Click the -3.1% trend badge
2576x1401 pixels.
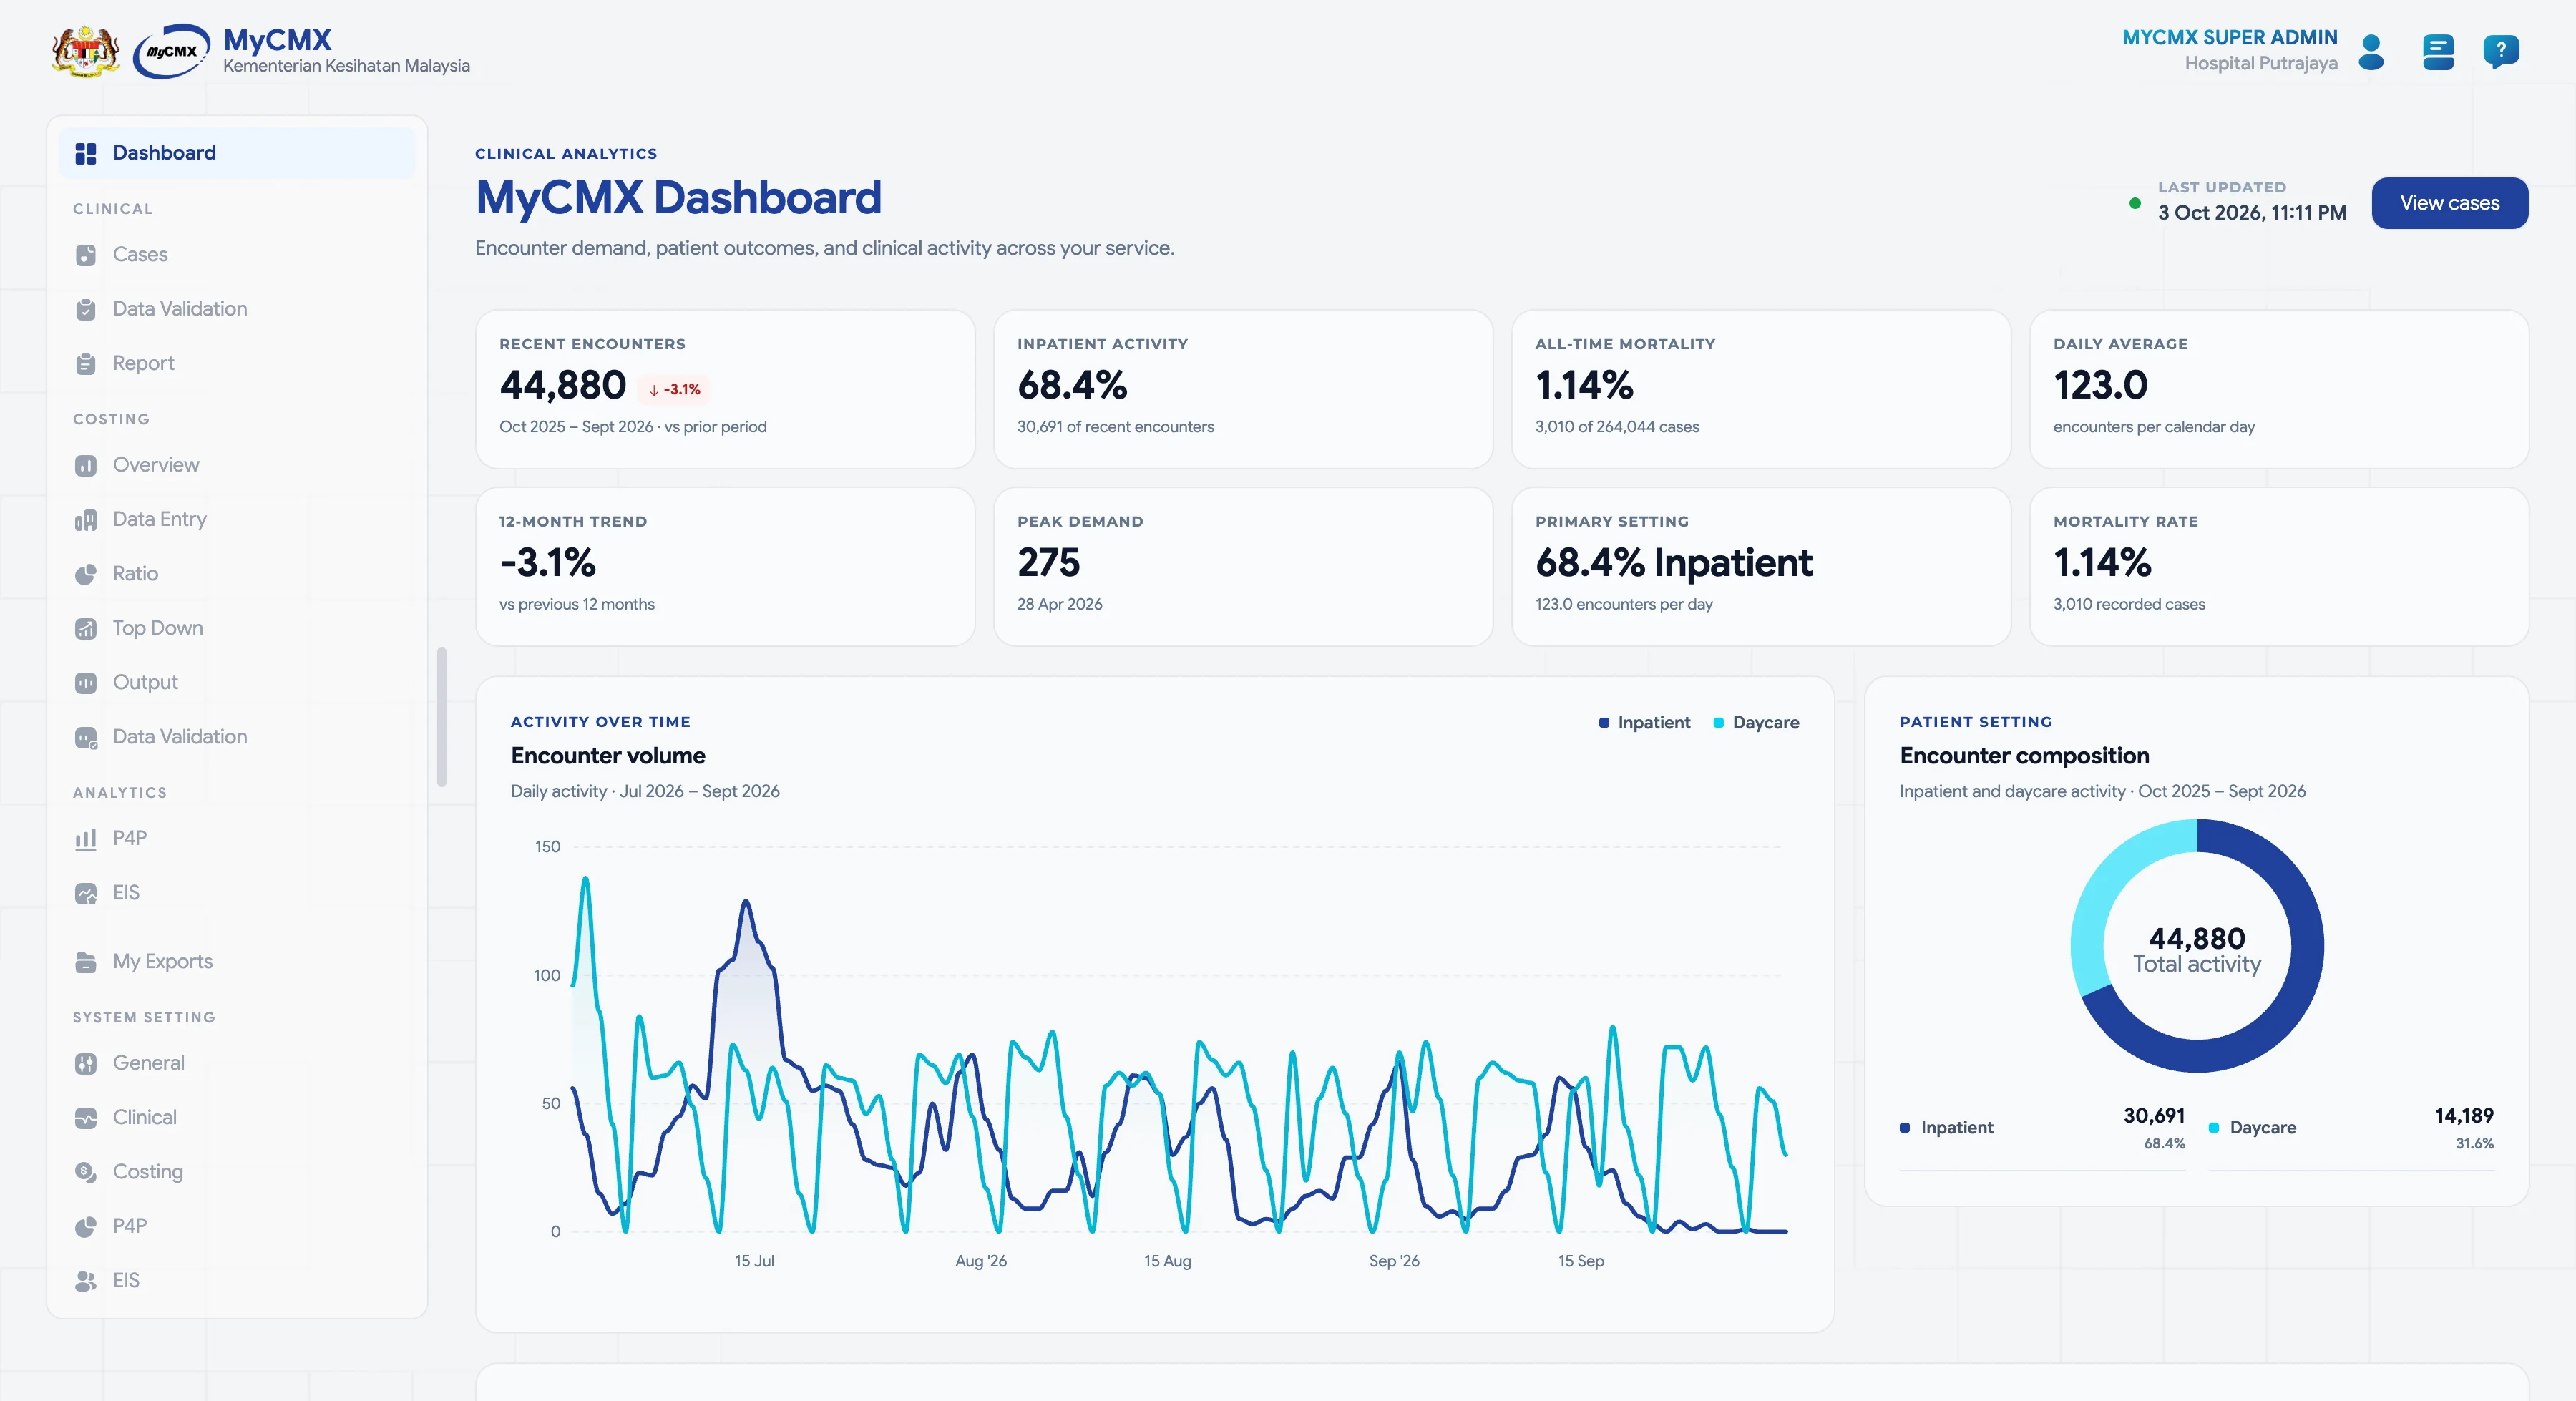point(674,389)
